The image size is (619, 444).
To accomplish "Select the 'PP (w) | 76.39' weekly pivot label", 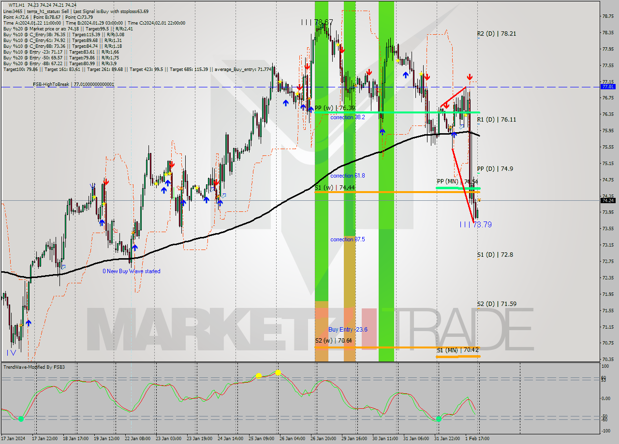I will (x=335, y=108).
